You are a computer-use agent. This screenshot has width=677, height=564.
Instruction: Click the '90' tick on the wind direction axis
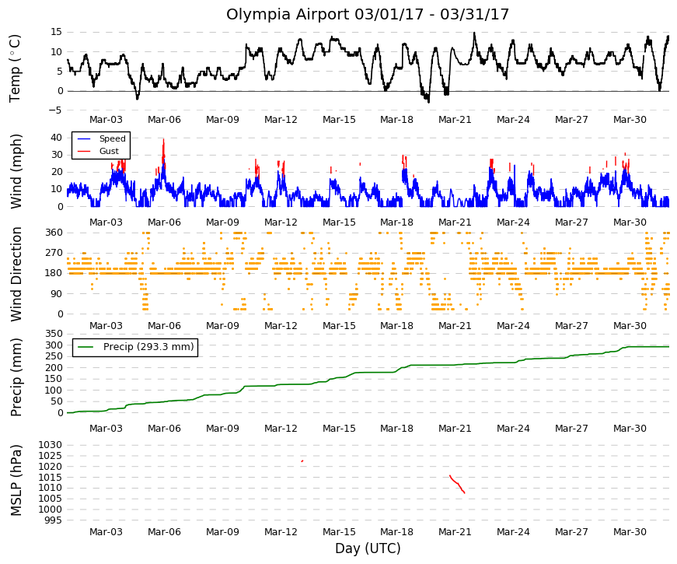coord(57,294)
